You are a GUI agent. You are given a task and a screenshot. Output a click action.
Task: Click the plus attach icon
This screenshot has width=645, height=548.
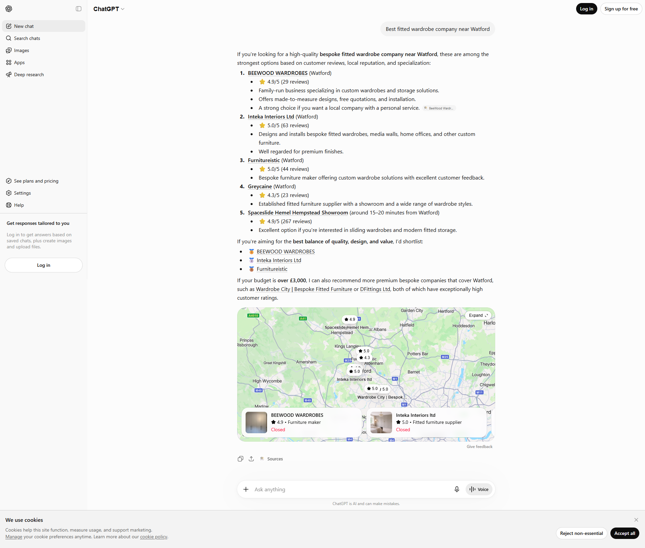(246, 489)
